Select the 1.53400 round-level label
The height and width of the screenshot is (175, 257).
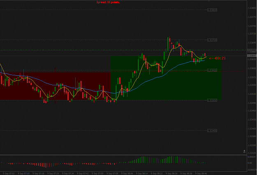(x=212, y=131)
